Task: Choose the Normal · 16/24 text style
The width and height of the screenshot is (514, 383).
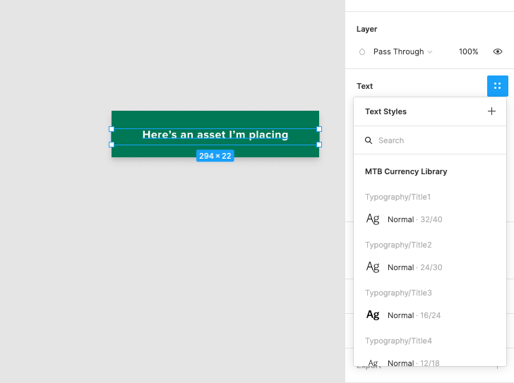Action: click(414, 315)
